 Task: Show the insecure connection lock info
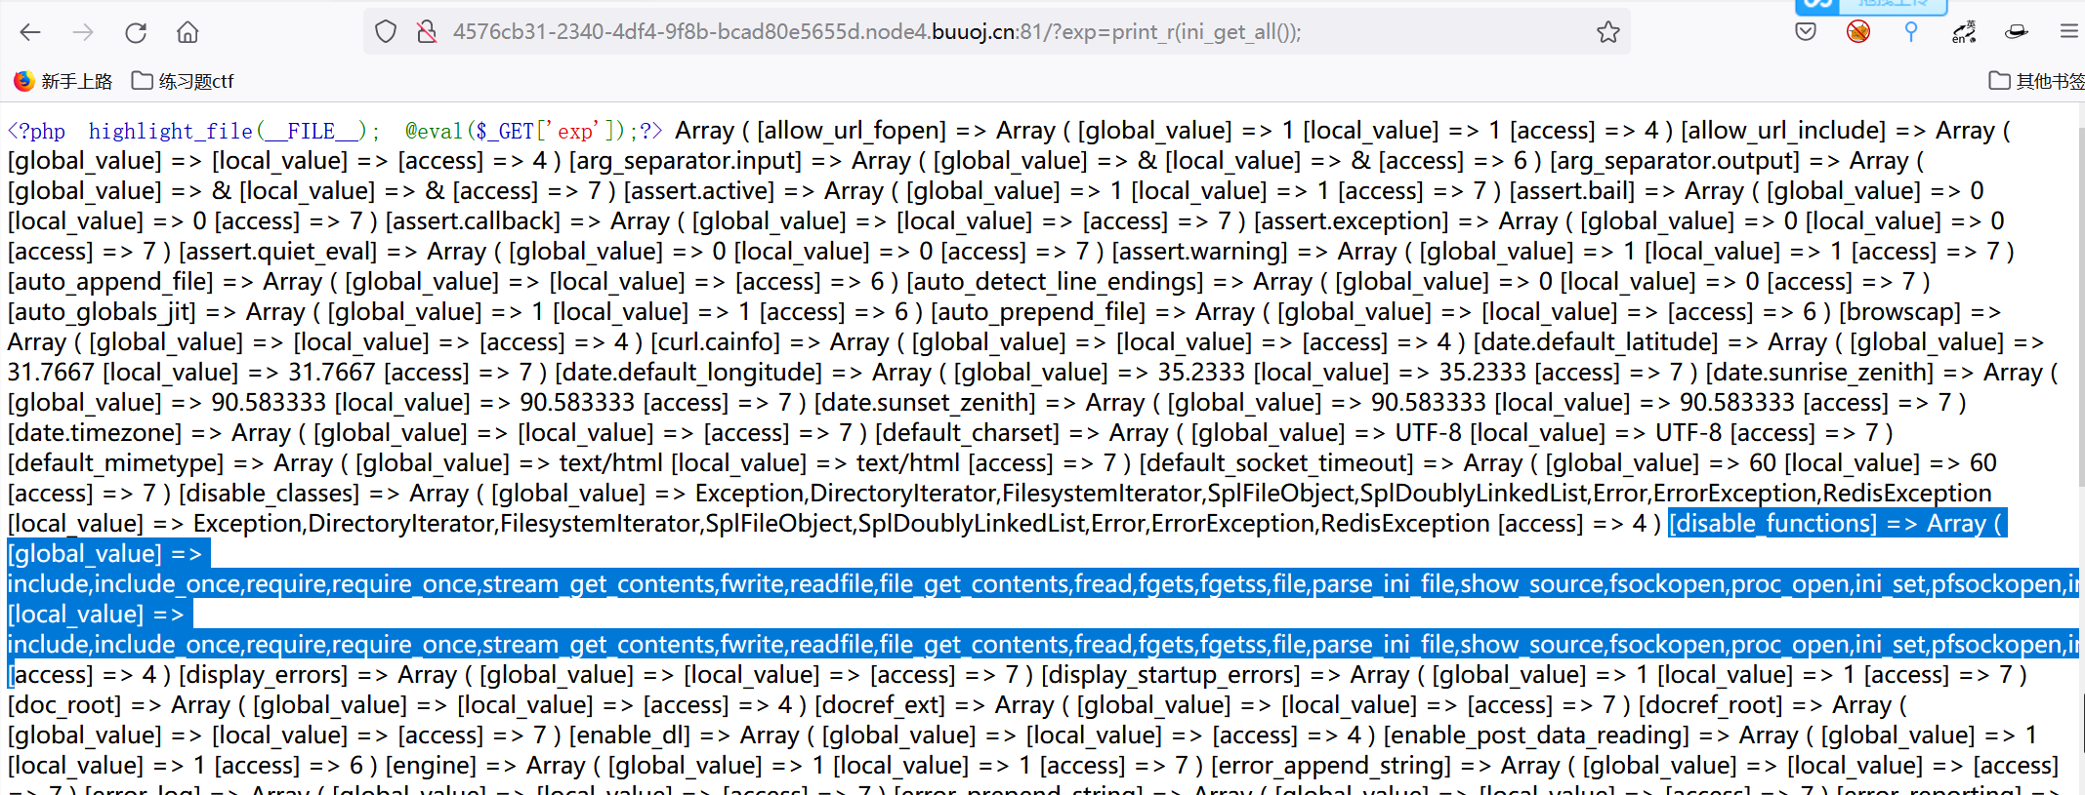click(427, 32)
